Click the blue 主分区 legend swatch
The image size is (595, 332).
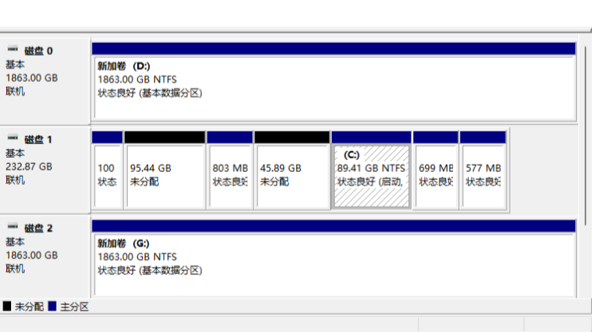[53, 307]
